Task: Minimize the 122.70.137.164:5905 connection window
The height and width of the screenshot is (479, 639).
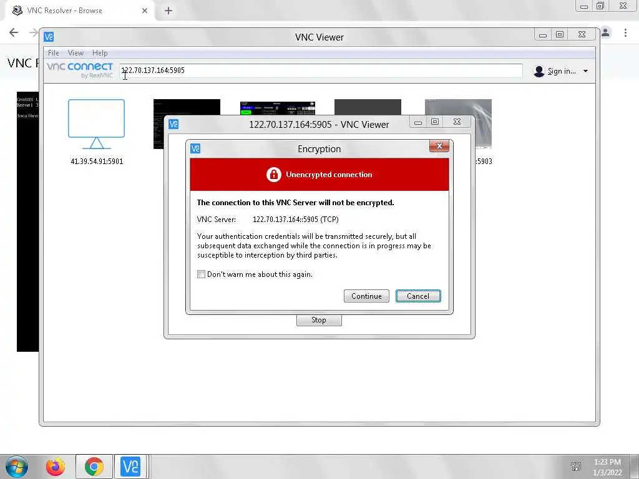Action: (x=418, y=122)
